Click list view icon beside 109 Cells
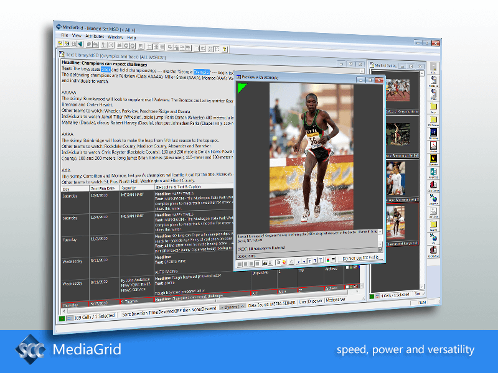The width and height of the screenshot is (498, 373). 69,318
